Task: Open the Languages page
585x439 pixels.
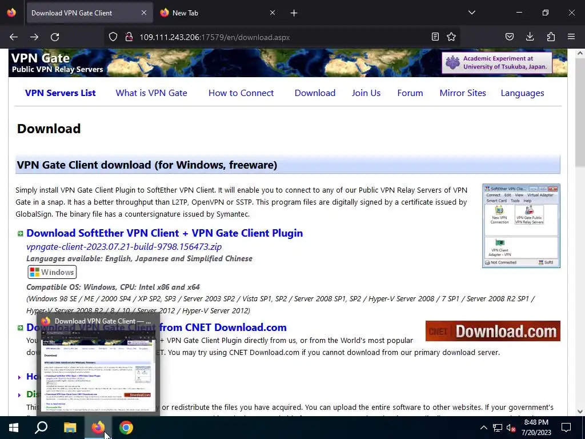Action: (522, 93)
